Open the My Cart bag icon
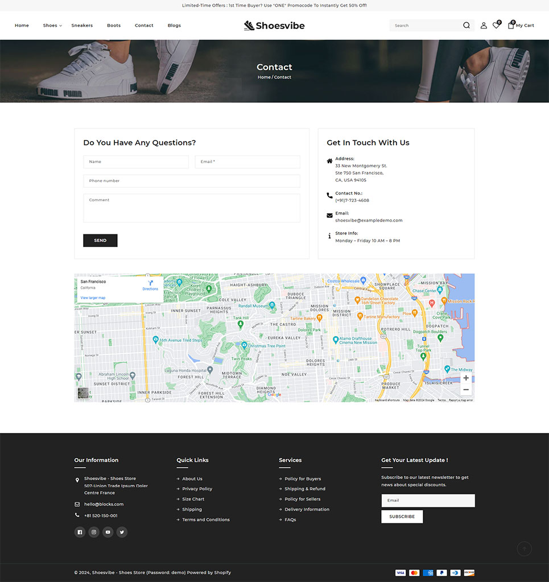This screenshot has height=582, width=549. point(511,26)
